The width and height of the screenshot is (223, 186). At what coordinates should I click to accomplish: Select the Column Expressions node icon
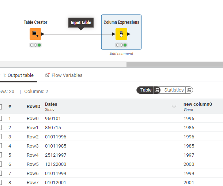click(121, 34)
